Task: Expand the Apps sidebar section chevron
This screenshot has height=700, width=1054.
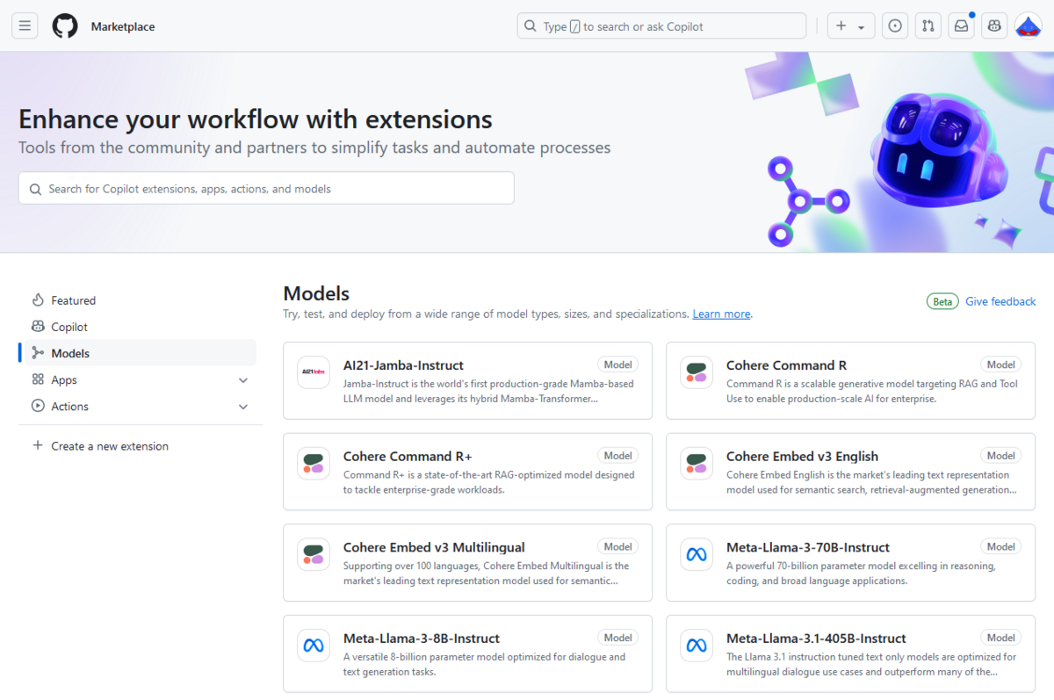Action: 243,380
